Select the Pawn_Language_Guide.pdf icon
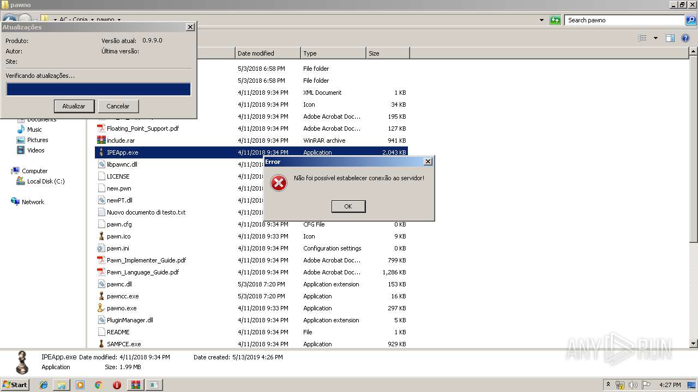698x392 pixels. [x=101, y=272]
